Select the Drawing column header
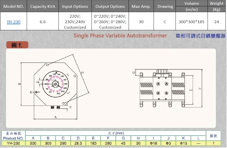Screen dimensions: 227x148 (165, 7)
